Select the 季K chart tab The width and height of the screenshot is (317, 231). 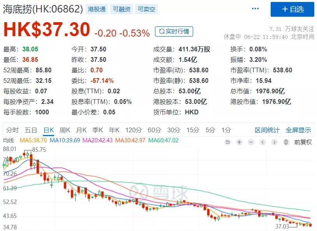pos(98,130)
